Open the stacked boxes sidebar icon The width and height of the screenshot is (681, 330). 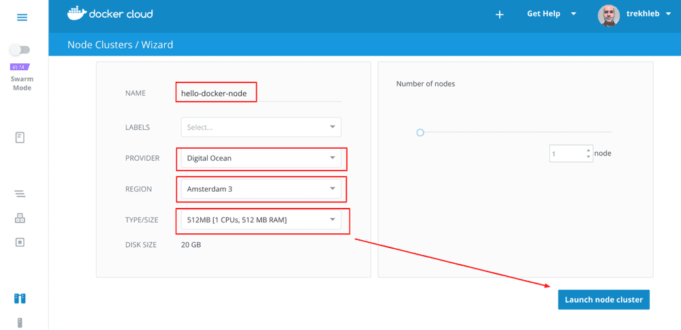tap(20, 218)
